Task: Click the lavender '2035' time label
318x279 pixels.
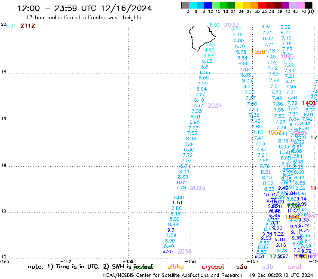Action: [198, 188]
